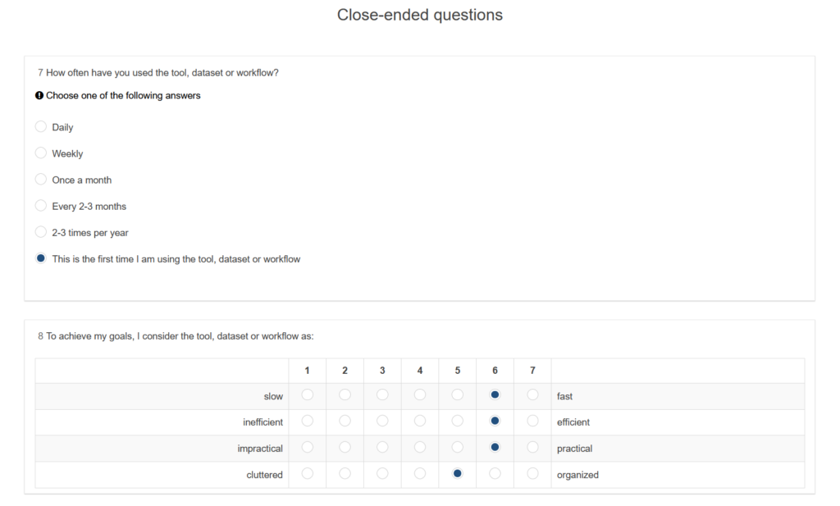Rate slow–fast as 7
Image resolution: width=840 pixels, height=506 pixels.
pyautogui.click(x=532, y=395)
